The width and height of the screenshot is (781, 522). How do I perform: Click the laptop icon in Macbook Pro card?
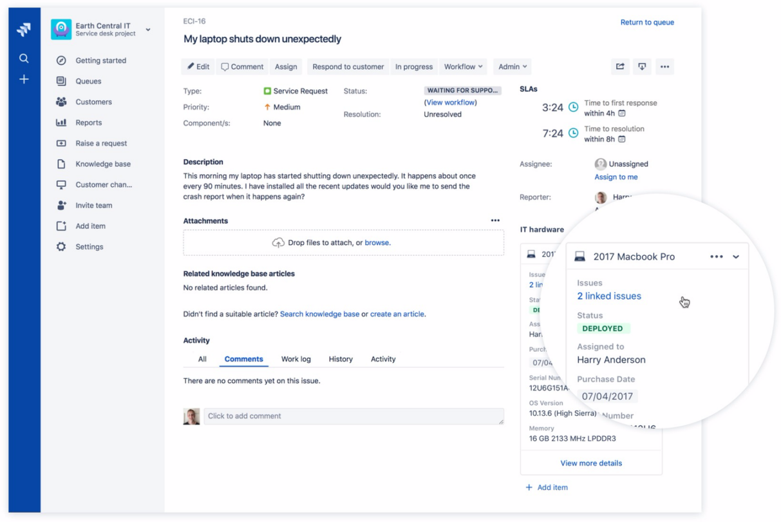point(579,256)
